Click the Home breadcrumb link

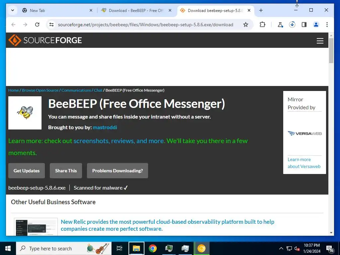click(x=13, y=90)
